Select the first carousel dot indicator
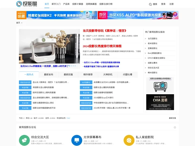195x146 pixels. pos(70,66)
